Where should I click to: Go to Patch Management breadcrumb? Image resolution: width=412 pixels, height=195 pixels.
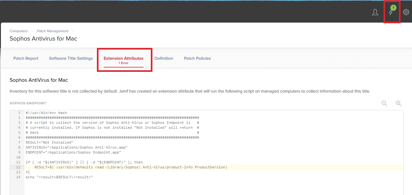point(53,31)
